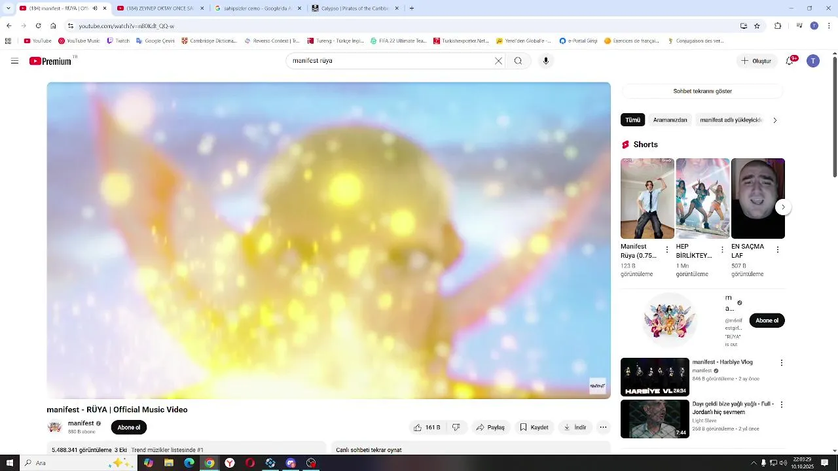Open File Explorer from the taskbar
The image size is (838, 471).
169,462
